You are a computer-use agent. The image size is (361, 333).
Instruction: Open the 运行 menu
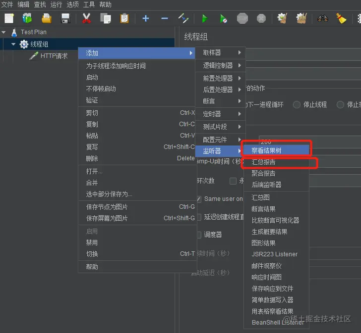click(x=56, y=4)
